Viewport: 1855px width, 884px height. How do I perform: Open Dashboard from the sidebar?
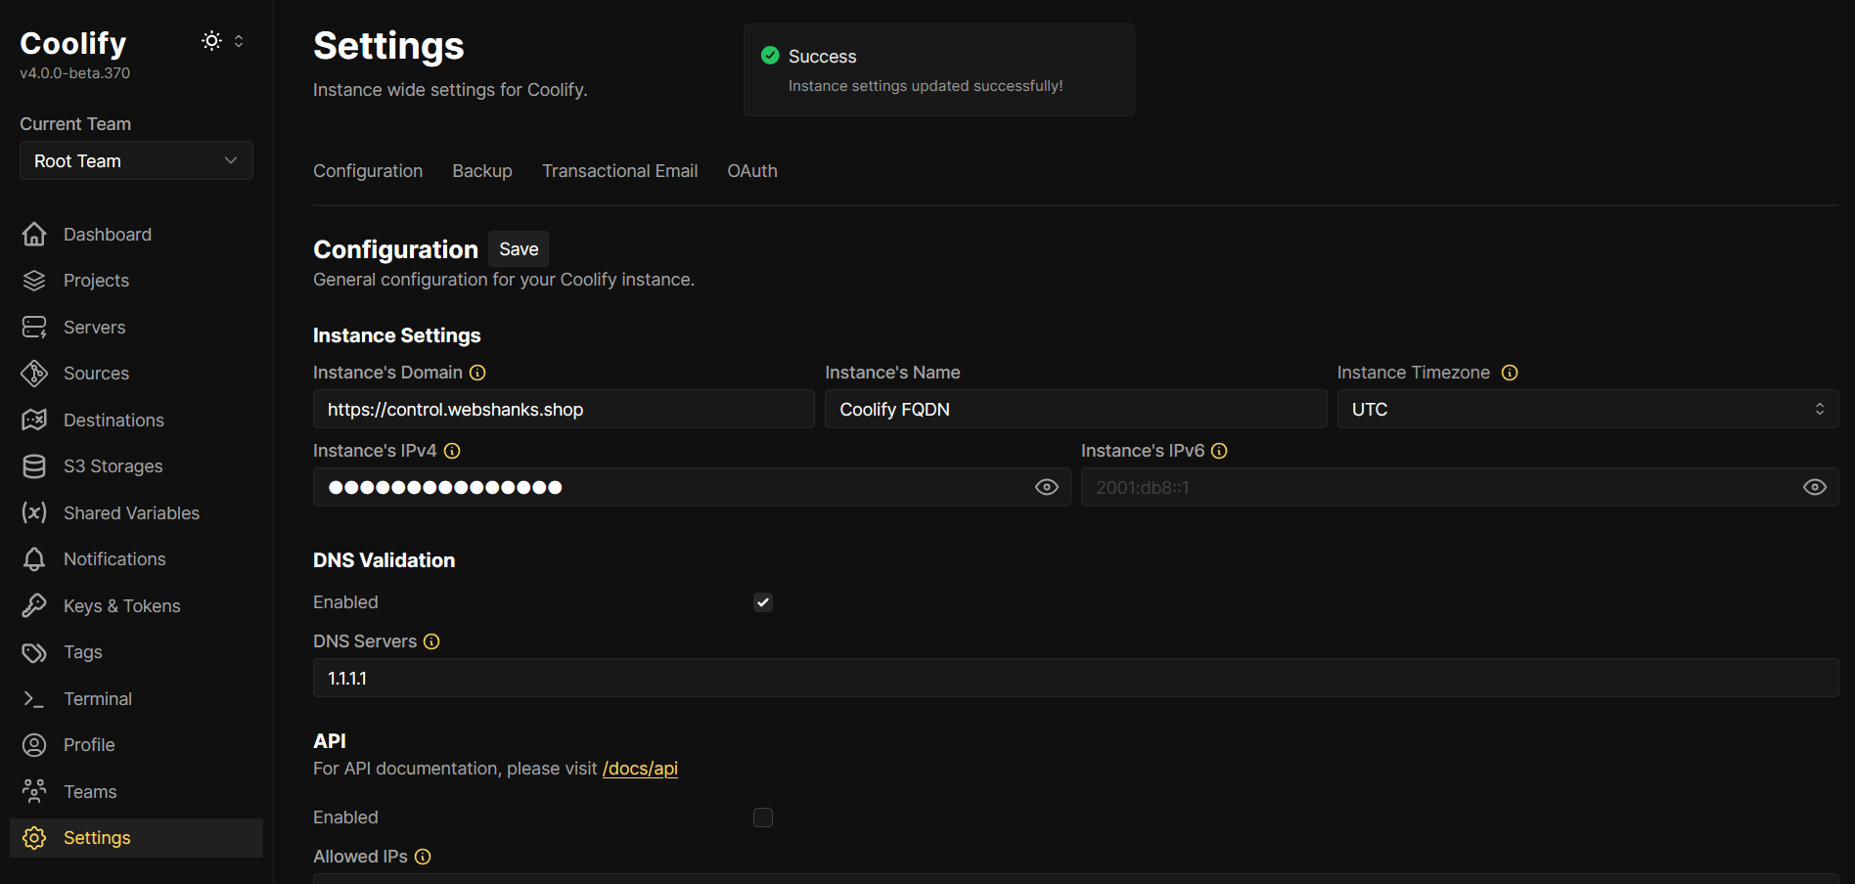coord(136,235)
